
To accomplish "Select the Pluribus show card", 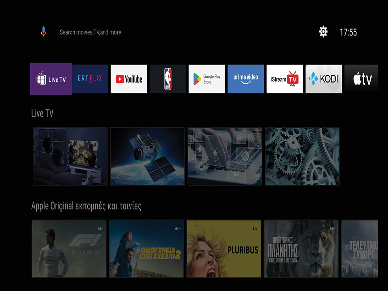I will (x=224, y=249).
